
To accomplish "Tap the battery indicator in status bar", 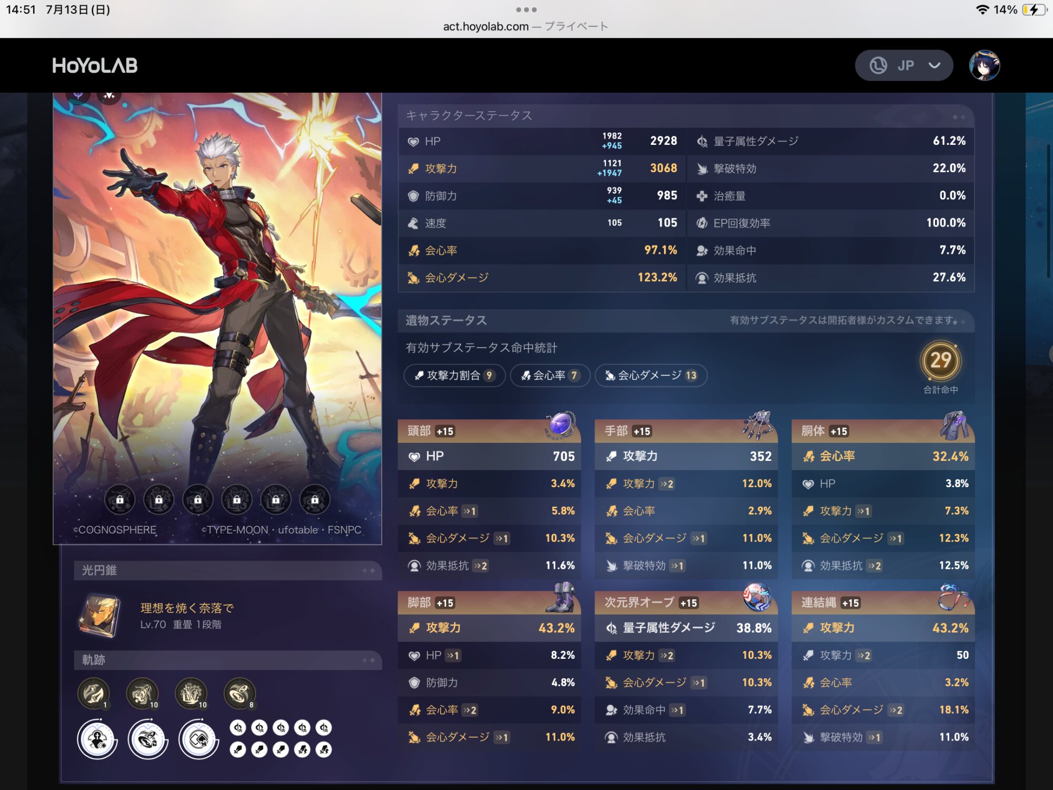I will point(1035,9).
